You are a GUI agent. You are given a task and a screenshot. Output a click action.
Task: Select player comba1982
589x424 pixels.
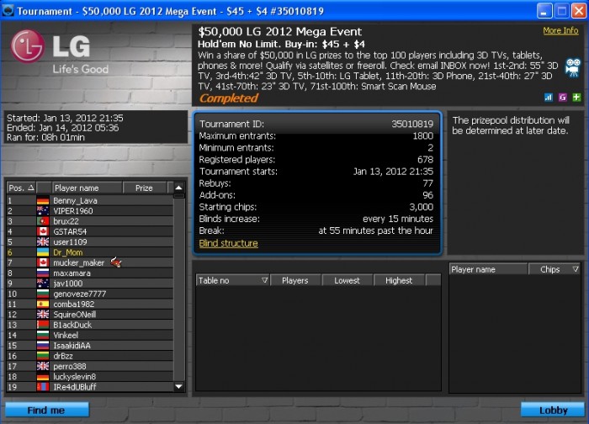pyautogui.click(x=90, y=305)
